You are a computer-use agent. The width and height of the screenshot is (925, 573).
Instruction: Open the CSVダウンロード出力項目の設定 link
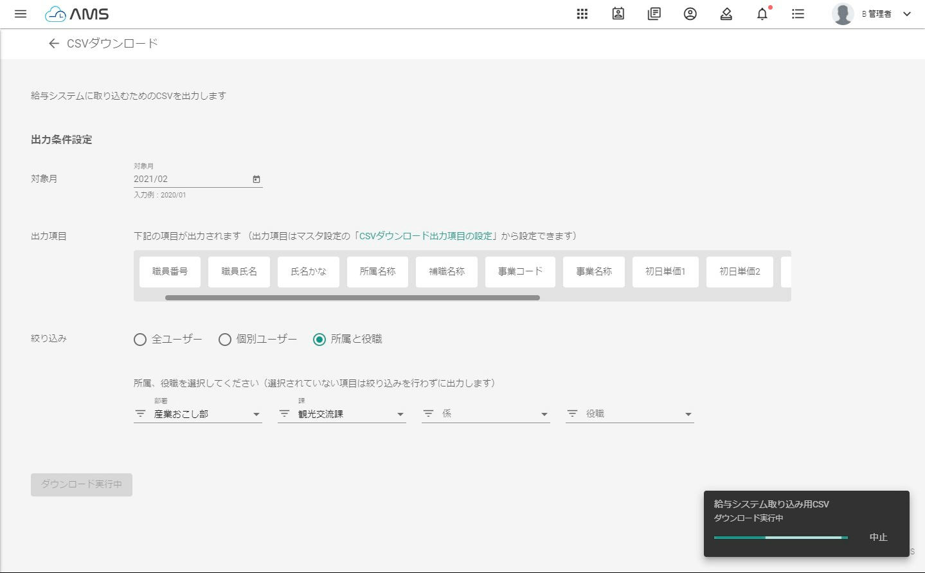click(x=426, y=236)
